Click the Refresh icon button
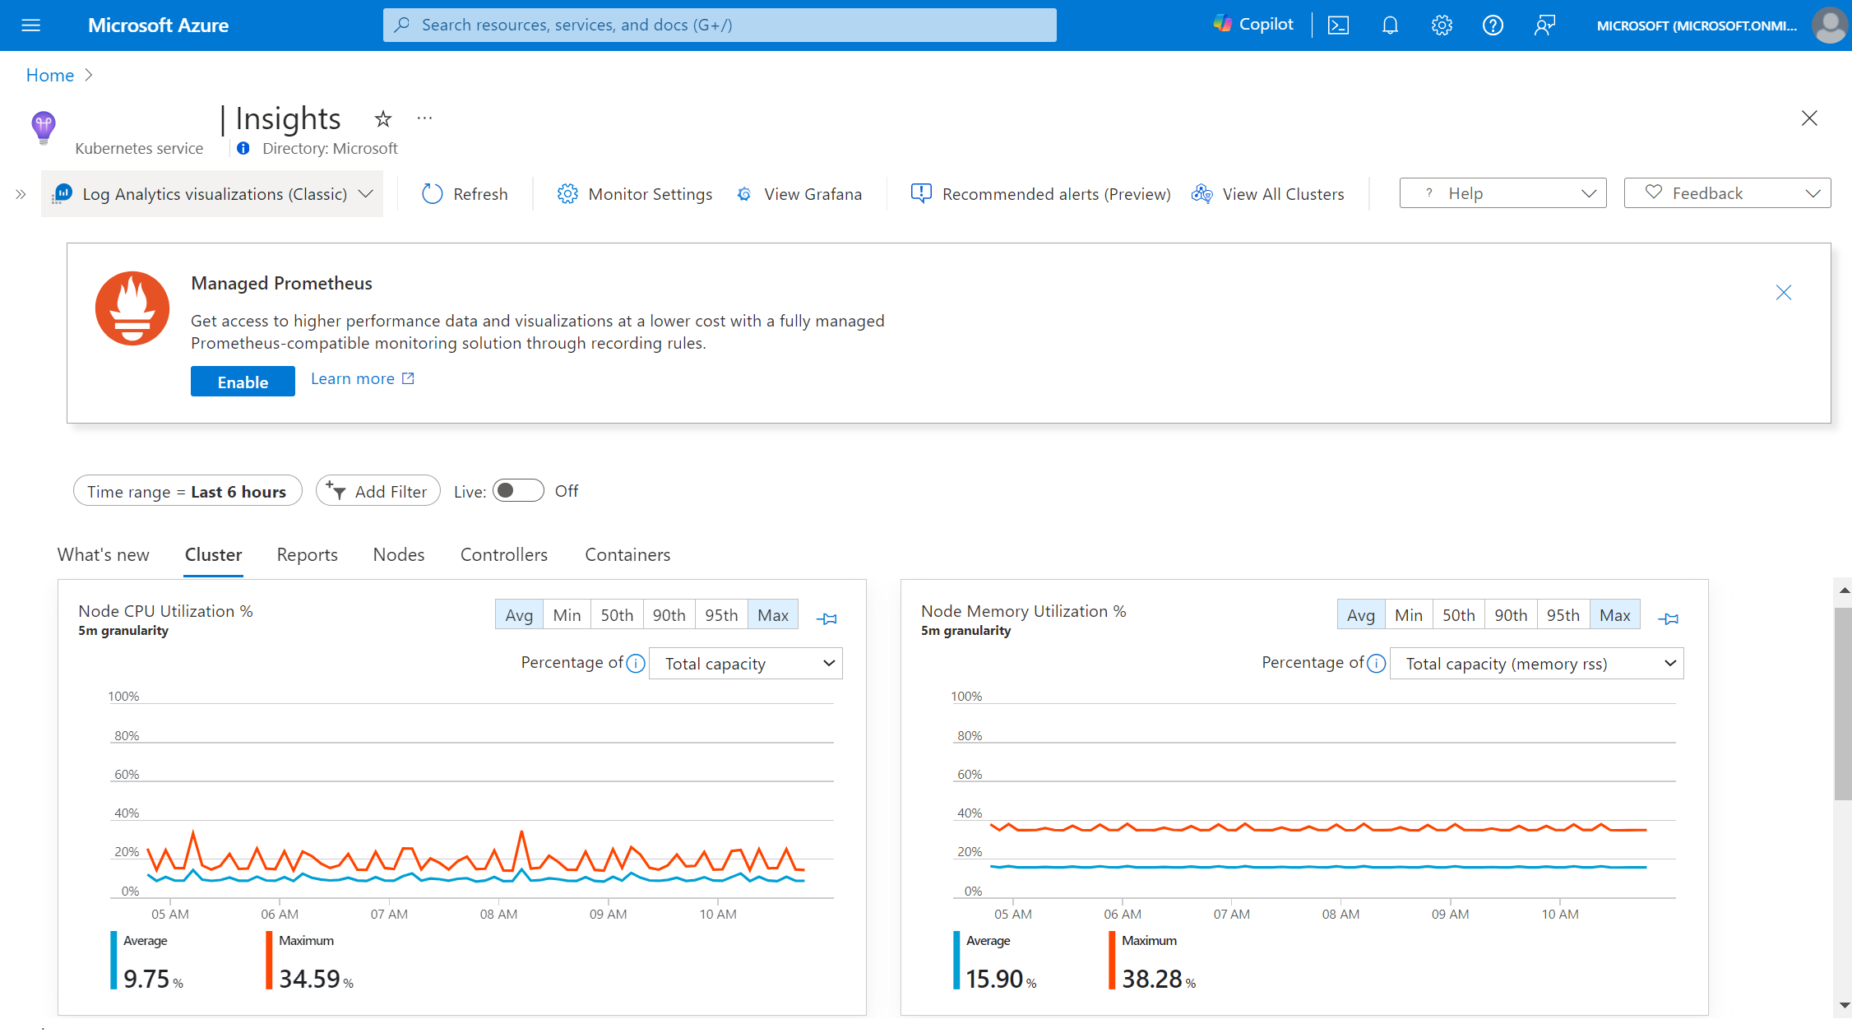The image size is (1852, 1033). pos(431,192)
